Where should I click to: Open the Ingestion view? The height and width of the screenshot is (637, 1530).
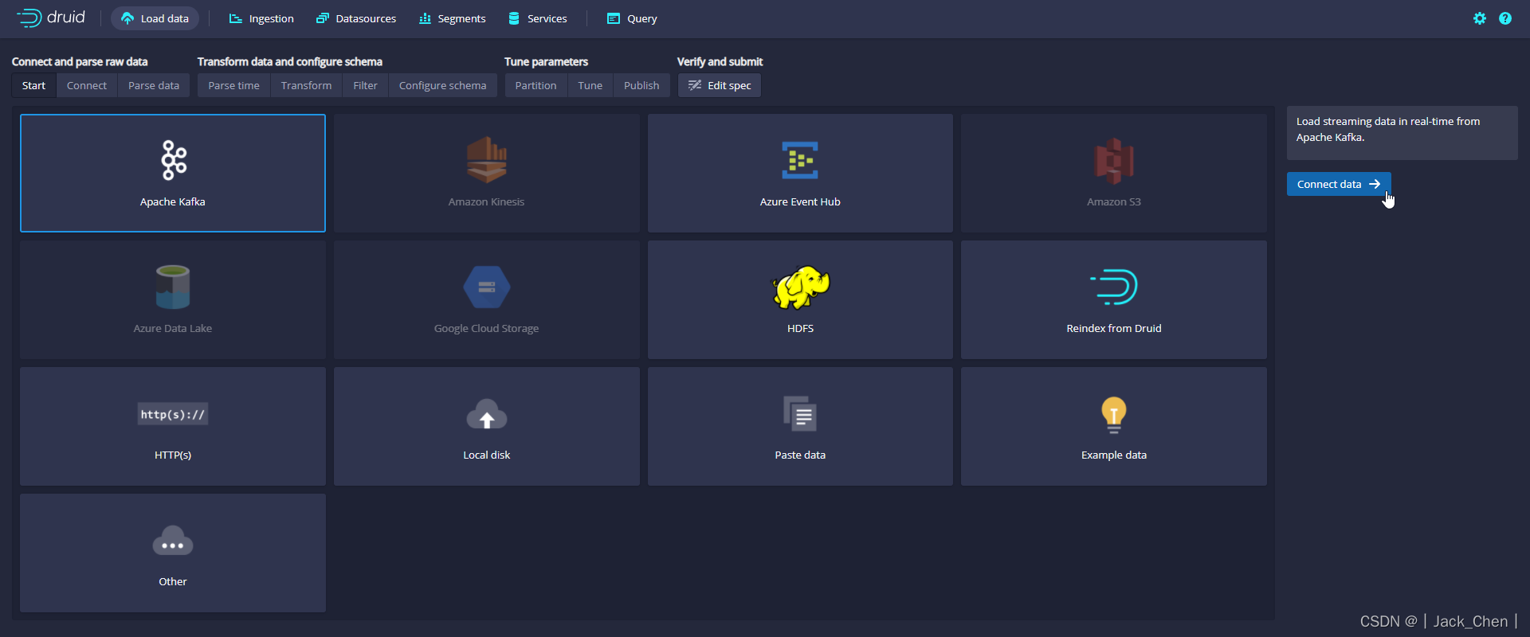tap(261, 18)
